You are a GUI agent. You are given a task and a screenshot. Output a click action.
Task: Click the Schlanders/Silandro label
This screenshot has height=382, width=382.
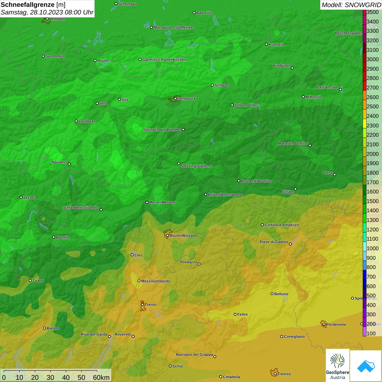coord(81,207)
